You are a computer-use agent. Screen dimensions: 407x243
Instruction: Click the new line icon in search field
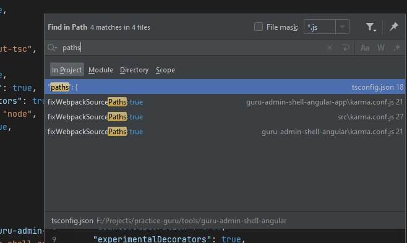tap(346, 48)
